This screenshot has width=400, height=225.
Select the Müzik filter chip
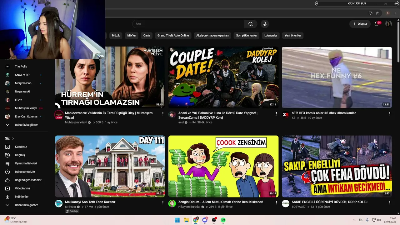coord(116,36)
